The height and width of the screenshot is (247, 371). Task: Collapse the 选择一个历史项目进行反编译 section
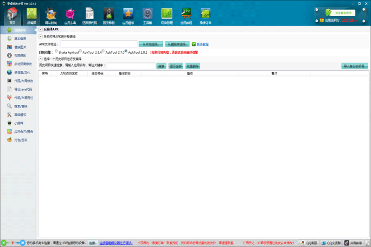pos(40,59)
